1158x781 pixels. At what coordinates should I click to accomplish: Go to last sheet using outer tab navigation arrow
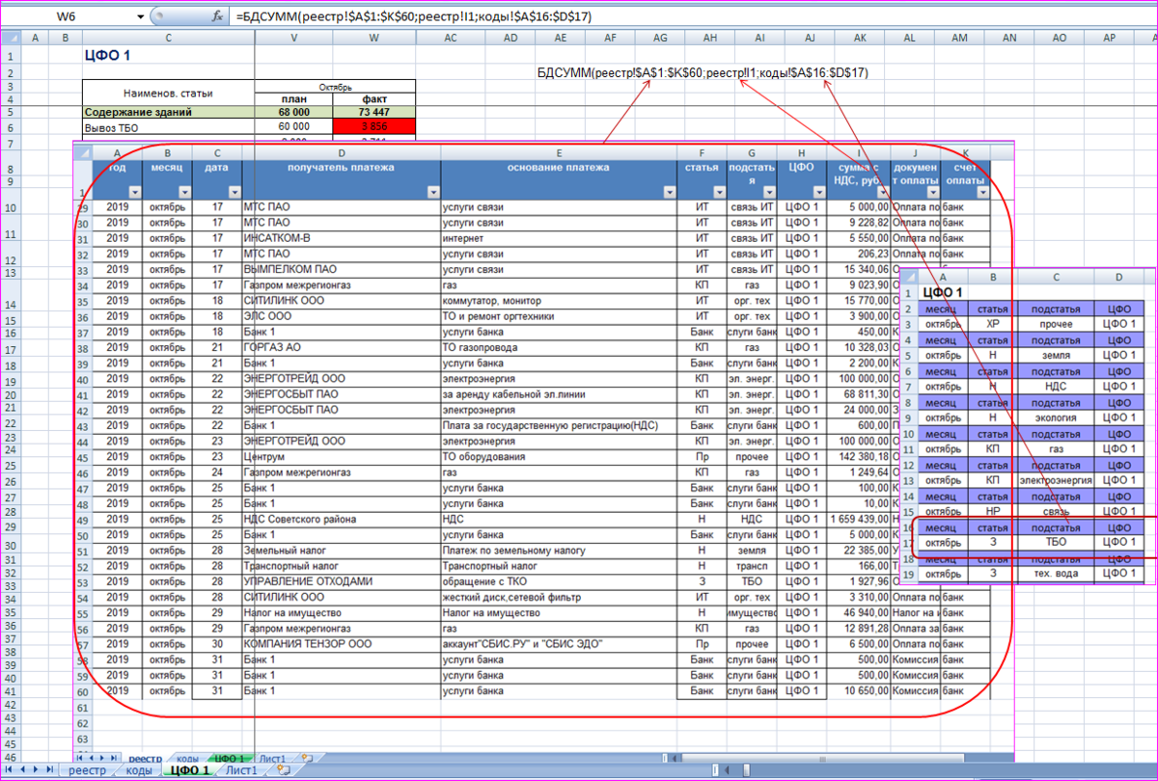(x=48, y=769)
